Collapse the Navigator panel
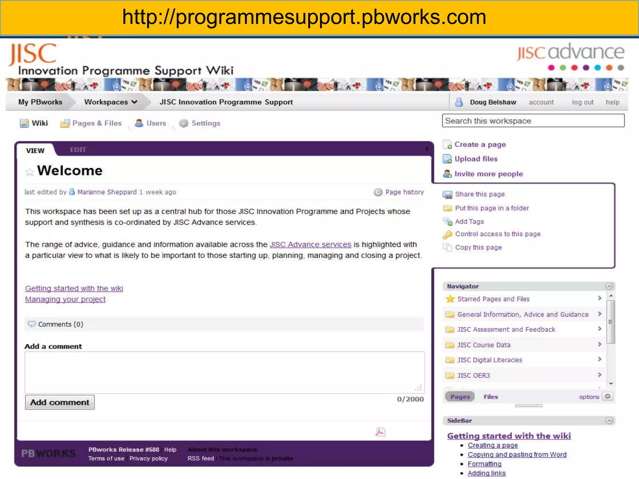This screenshot has height=479, width=639. pos(609,286)
